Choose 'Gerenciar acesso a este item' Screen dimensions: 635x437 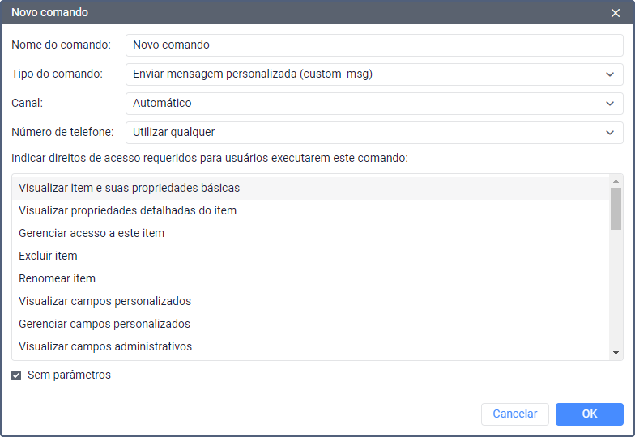pos(92,233)
